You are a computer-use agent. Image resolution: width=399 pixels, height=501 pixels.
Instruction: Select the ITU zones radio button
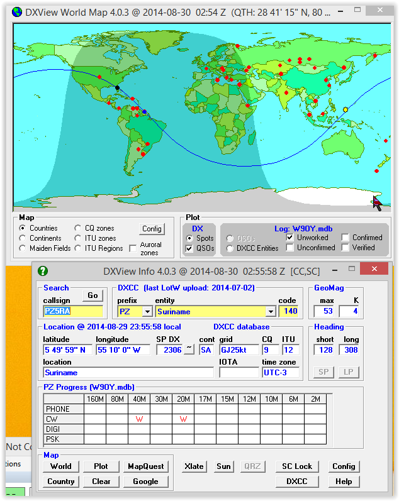[78, 238]
